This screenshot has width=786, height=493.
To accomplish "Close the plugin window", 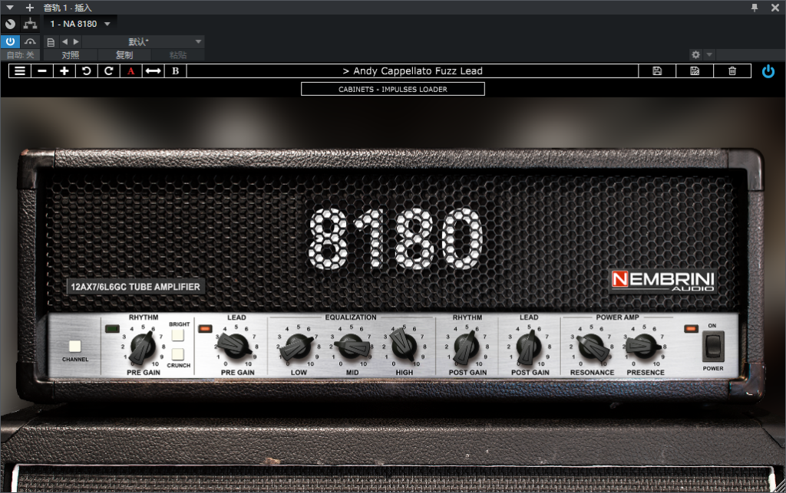I will coord(775,8).
